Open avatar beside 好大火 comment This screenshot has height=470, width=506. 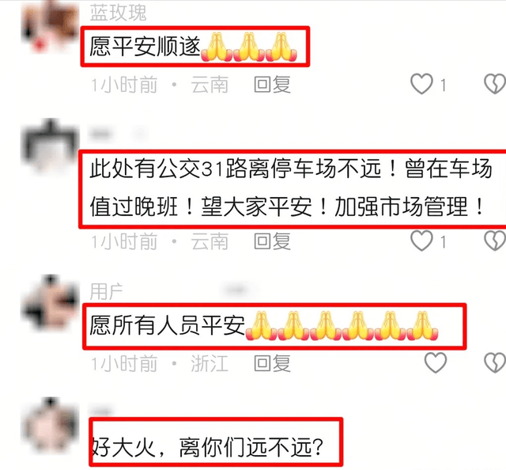point(50,425)
